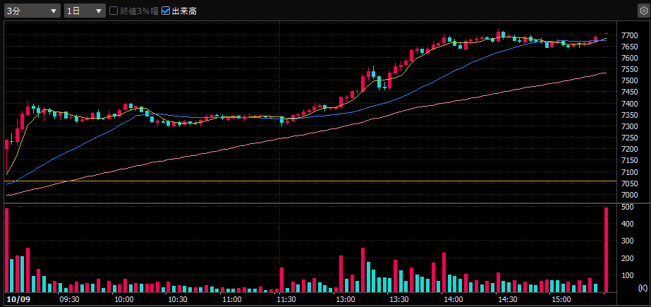Expand the 1日 period dropdown
The height and width of the screenshot is (307, 651).
[x=84, y=11]
